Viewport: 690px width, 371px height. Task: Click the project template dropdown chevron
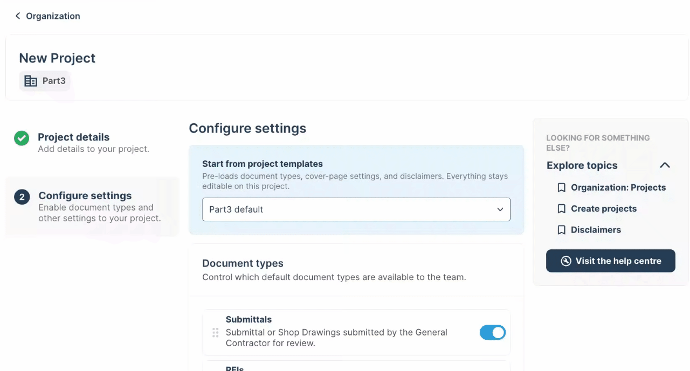500,209
